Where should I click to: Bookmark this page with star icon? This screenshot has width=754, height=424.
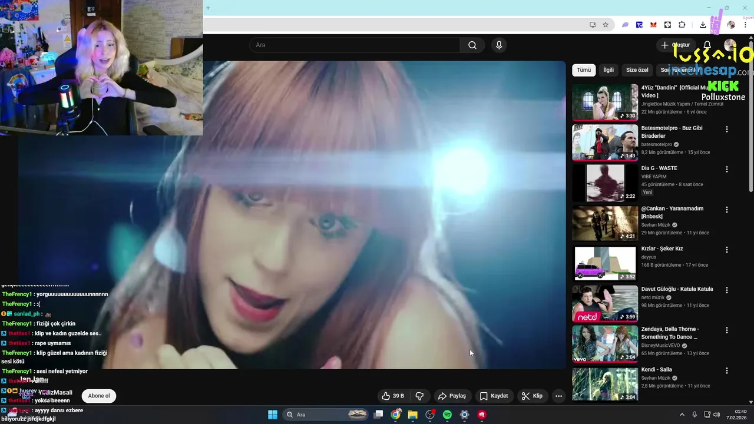(x=605, y=25)
